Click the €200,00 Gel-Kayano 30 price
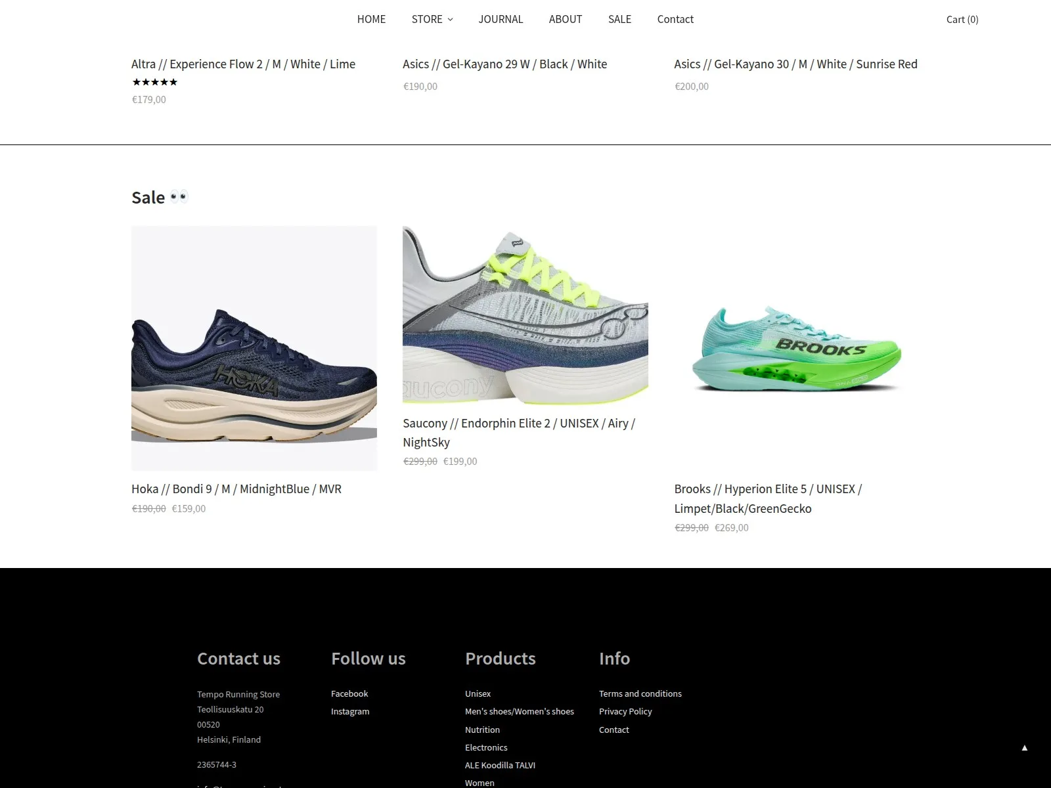The image size is (1051, 788). tap(692, 86)
